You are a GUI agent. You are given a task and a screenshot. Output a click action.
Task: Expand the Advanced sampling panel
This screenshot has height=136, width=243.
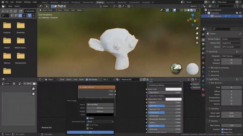215,76
